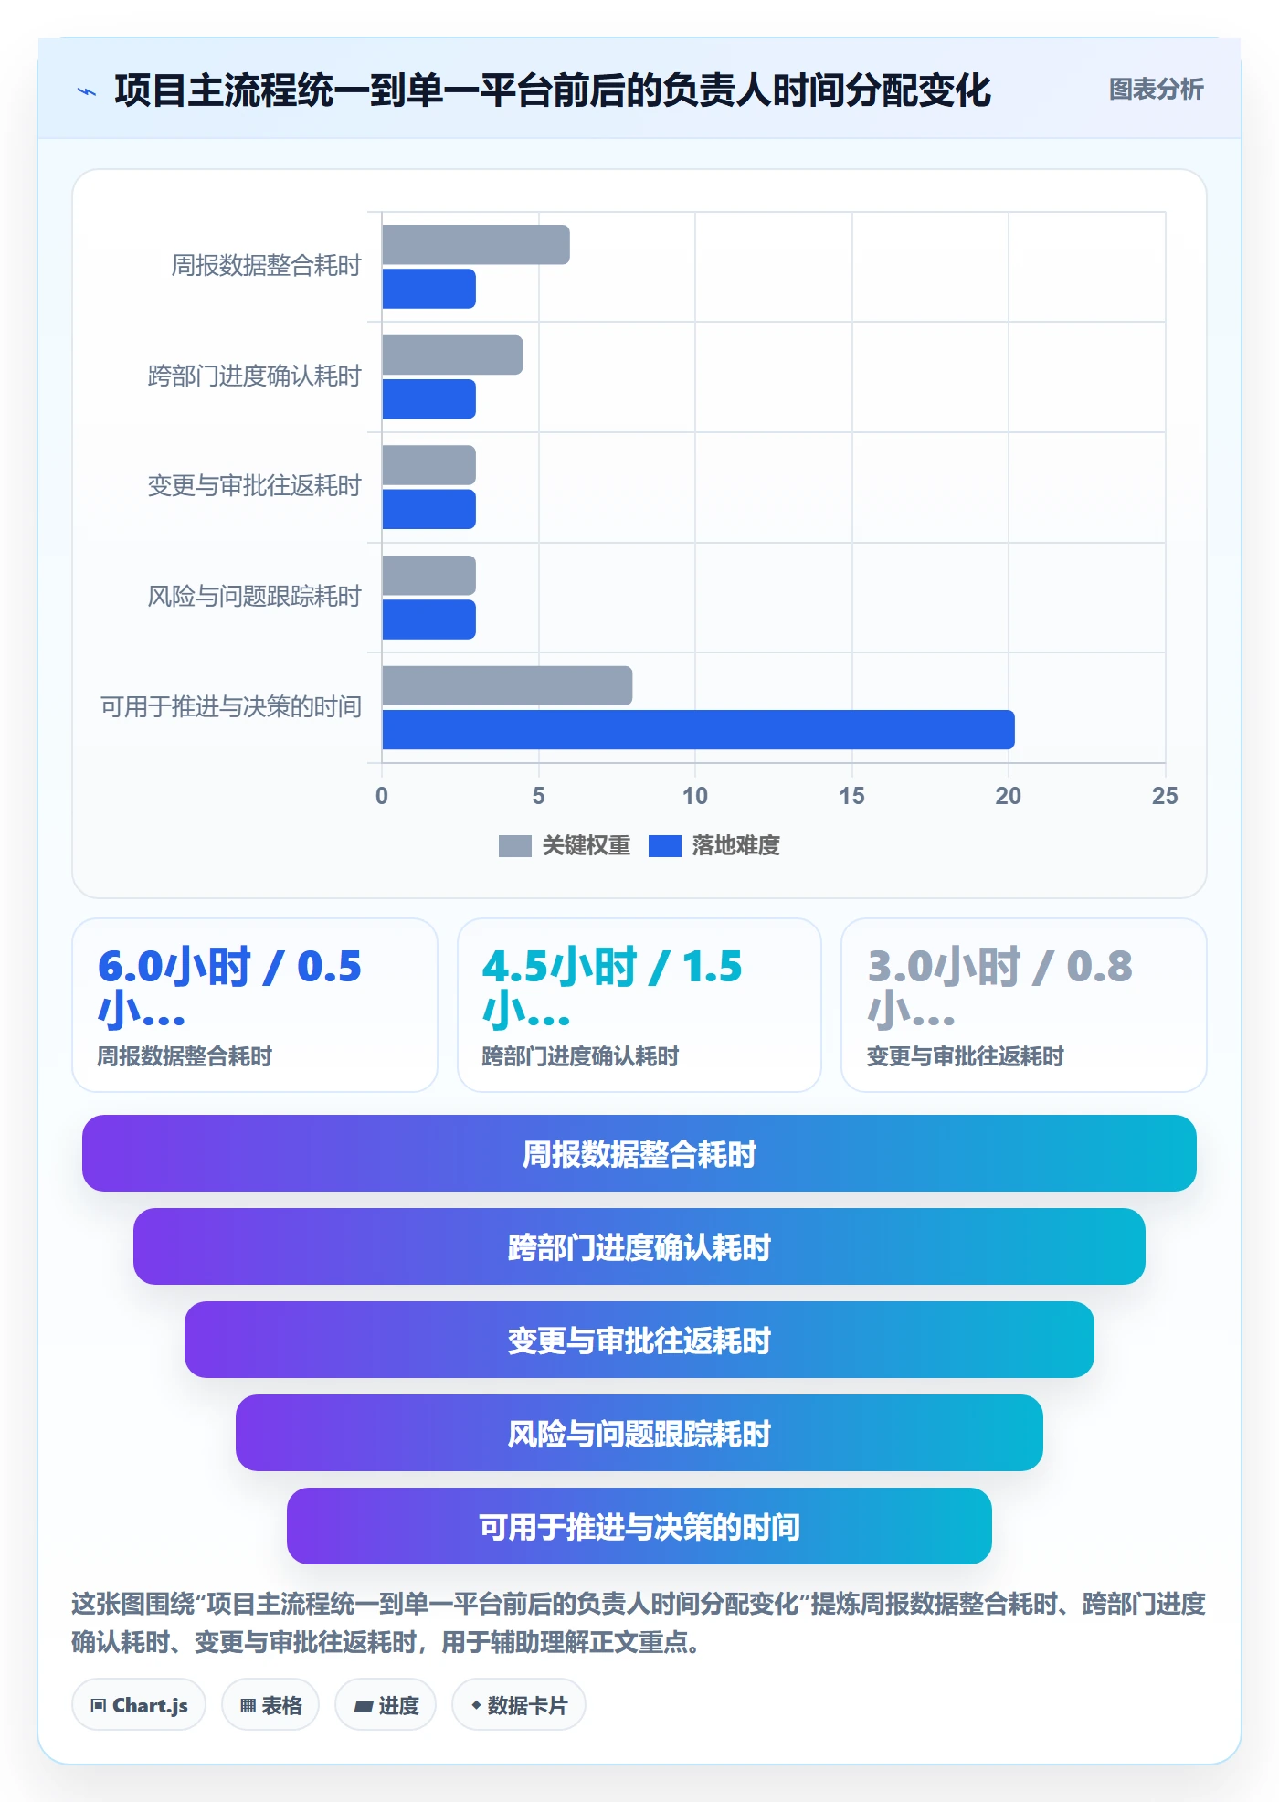Select the 周报数据整合耗时 funnel bar
Viewport: 1279px width, 1802px height.
point(639,1153)
